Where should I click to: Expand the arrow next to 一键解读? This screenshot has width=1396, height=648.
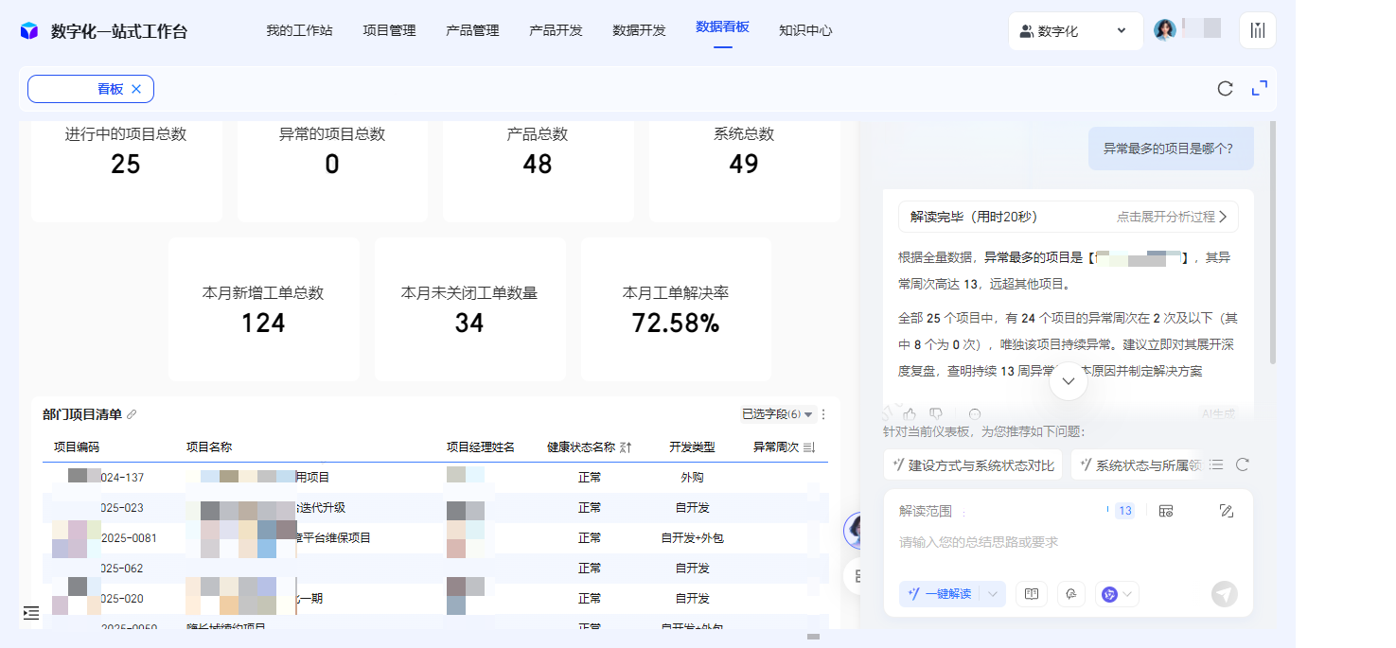[x=993, y=594]
